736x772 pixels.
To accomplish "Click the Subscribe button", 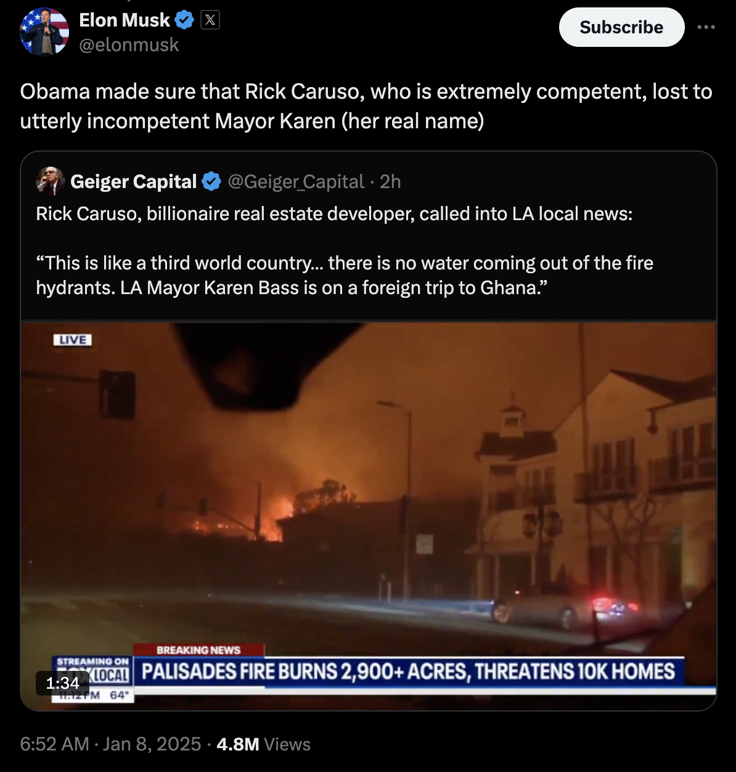I will click(x=621, y=27).
